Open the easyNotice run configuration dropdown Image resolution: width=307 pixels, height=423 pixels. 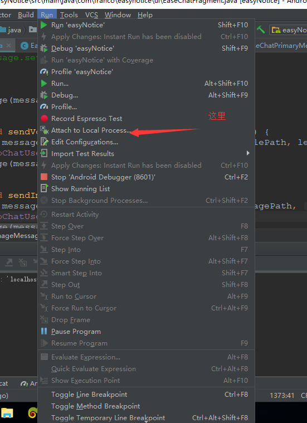[x=288, y=30]
